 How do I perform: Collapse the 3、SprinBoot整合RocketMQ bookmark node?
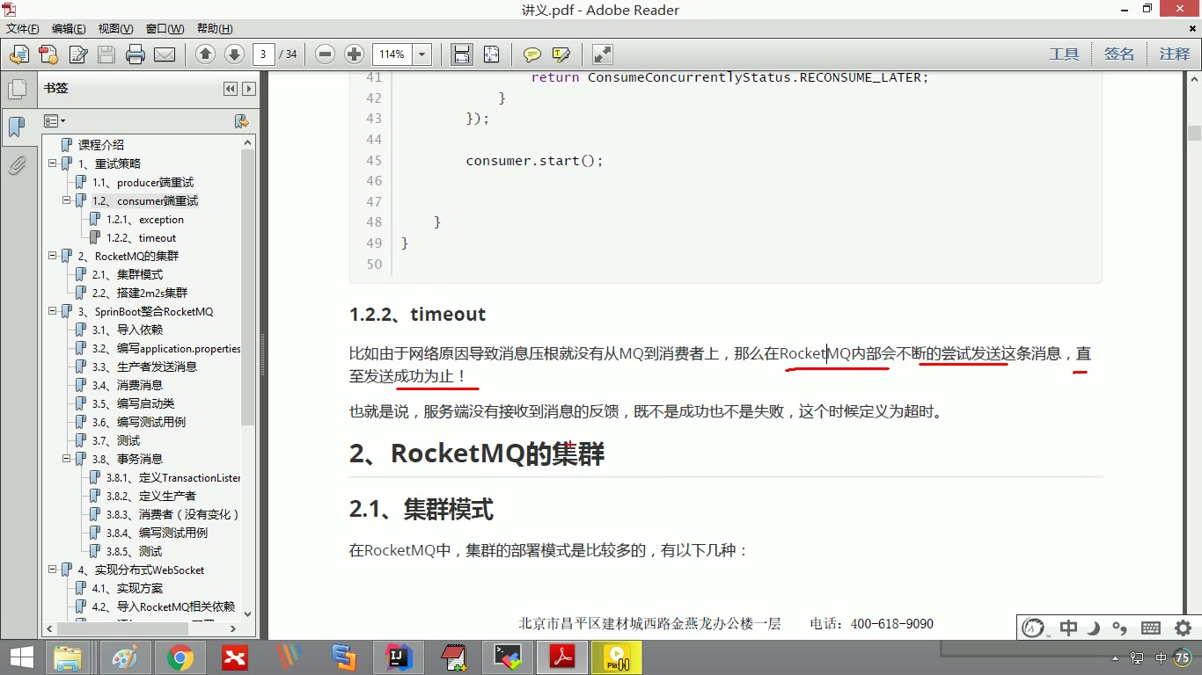click(x=53, y=311)
